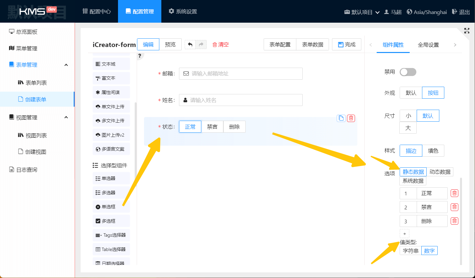475x278 pixels.
Task: Delete the selected 状态 form component
Action: pyautogui.click(x=351, y=118)
